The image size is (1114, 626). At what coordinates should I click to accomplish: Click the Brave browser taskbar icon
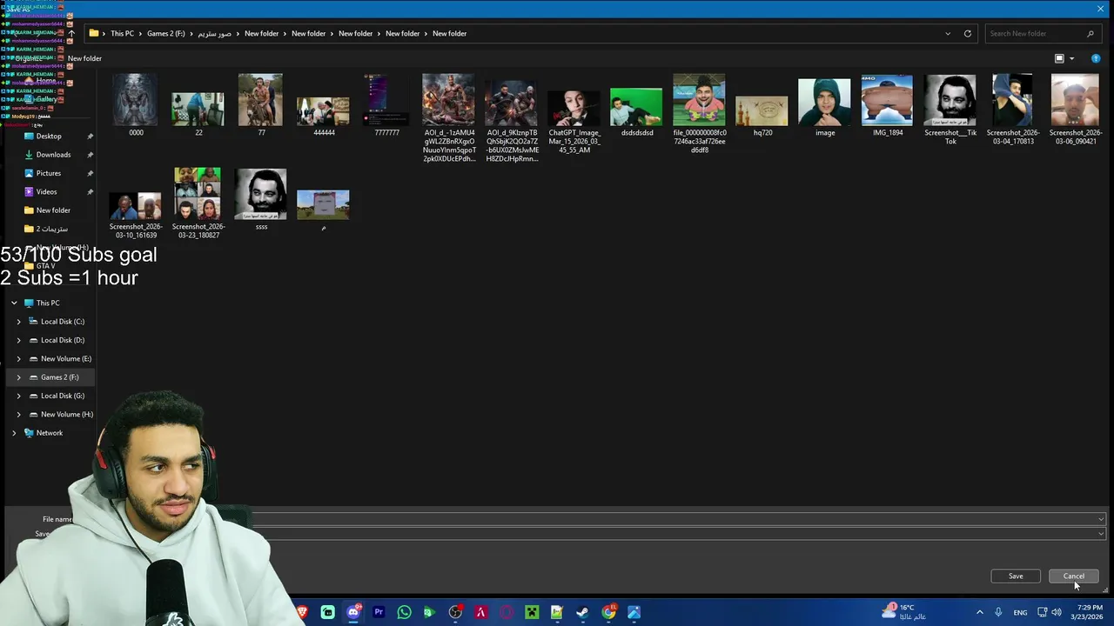click(302, 612)
